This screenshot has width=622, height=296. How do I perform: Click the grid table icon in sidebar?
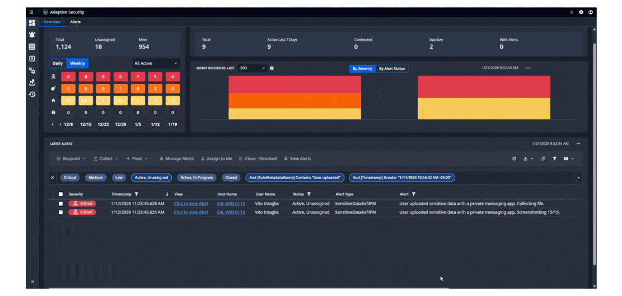click(x=32, y=47)
